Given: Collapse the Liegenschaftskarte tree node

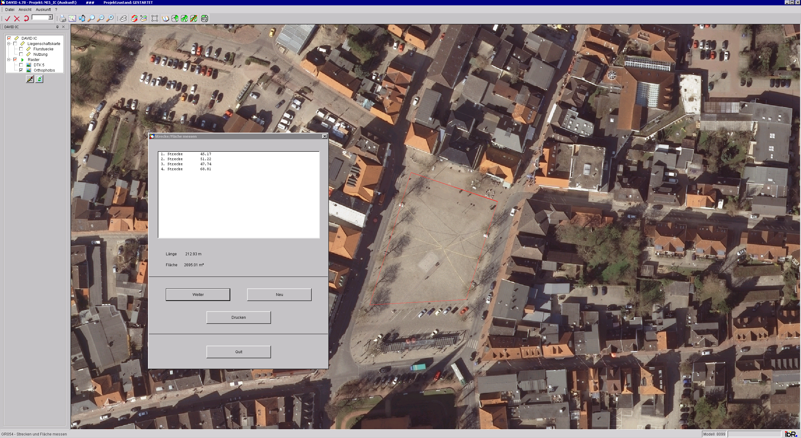Looking at the screenshot, I should (9, 44).
